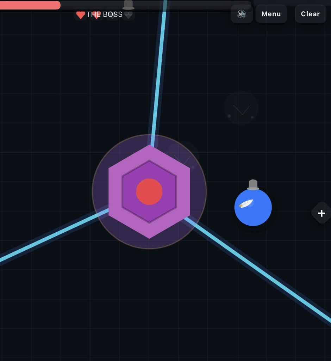
Task: Select the blue round player ball
Action: click(253, 207)
